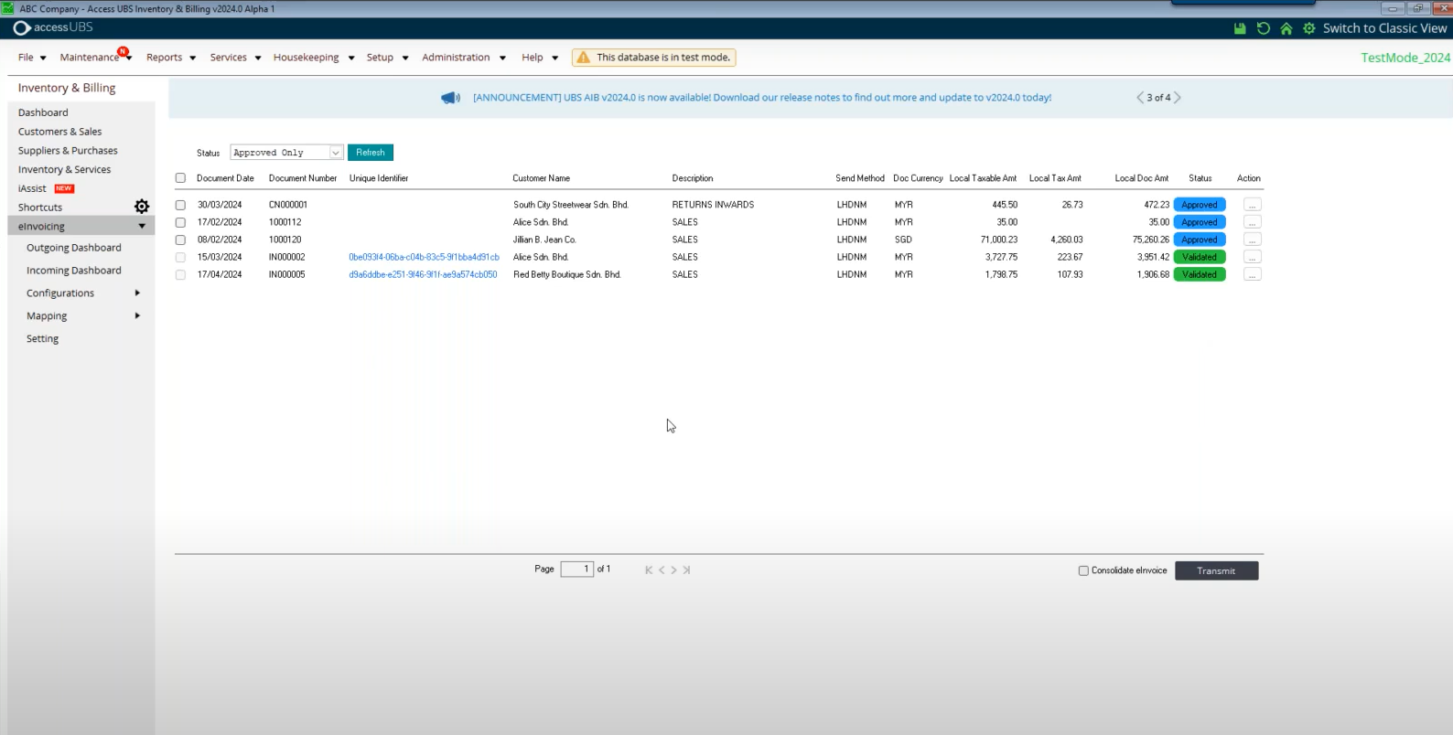Open settings gear icon in top header
Screen dimensions: 1453x735
click(1309, 28)
